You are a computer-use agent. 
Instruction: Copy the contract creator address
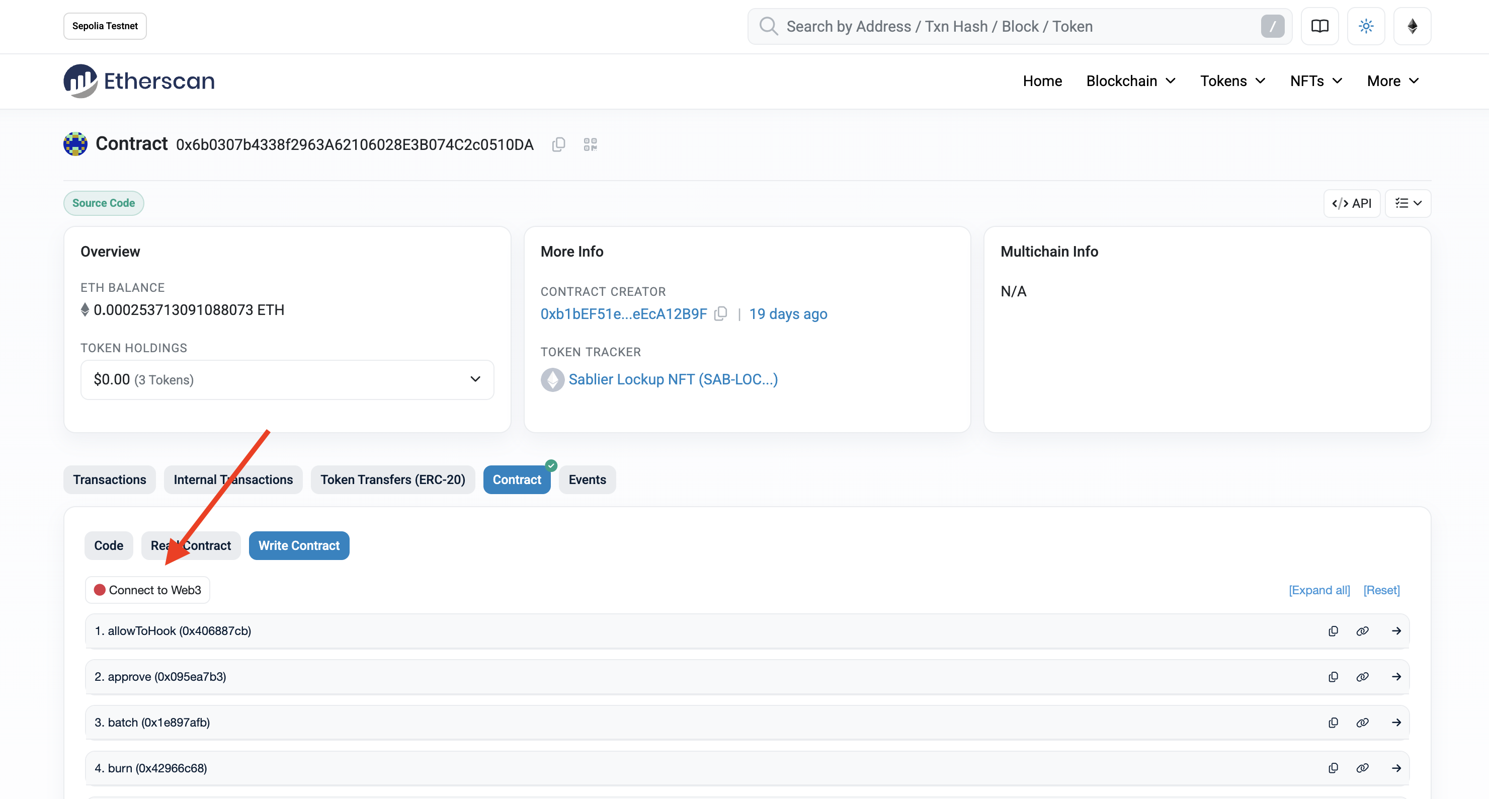click(x=721, y=313)
